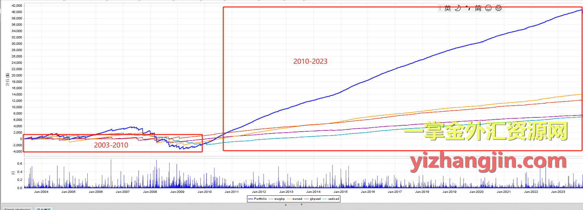Click the Jan-2011 x-axis label
The height and width of the screenshot is (210, 583).
(x=231, y=192)
